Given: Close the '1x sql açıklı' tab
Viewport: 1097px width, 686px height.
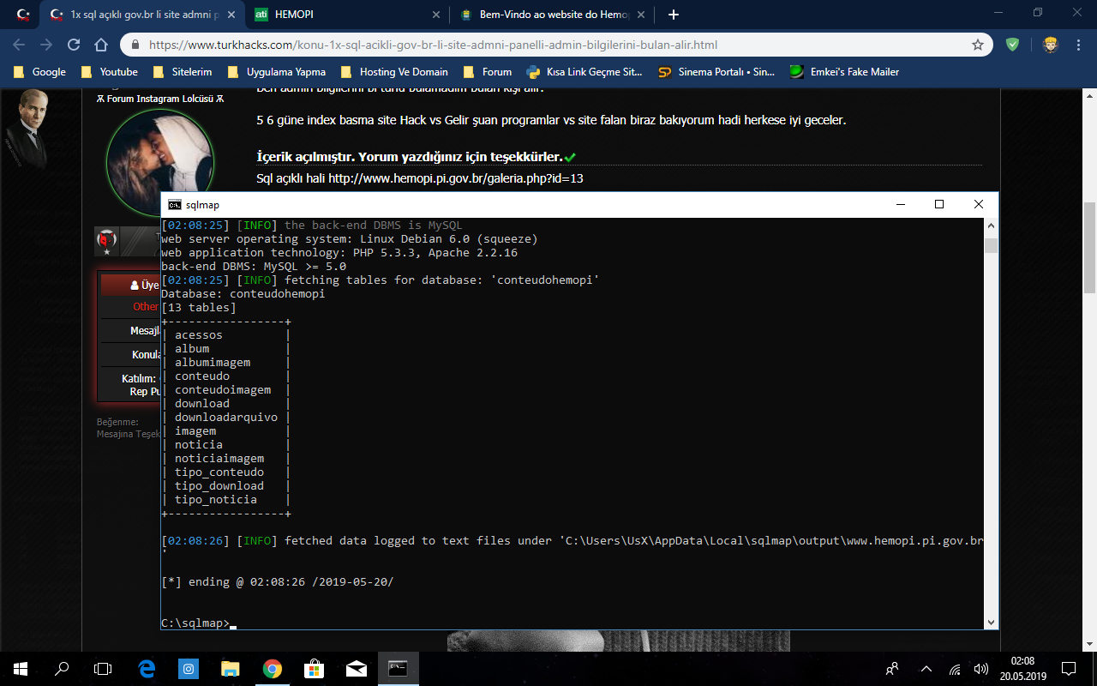Looking at the screenshot, I should tap(231, 15).
